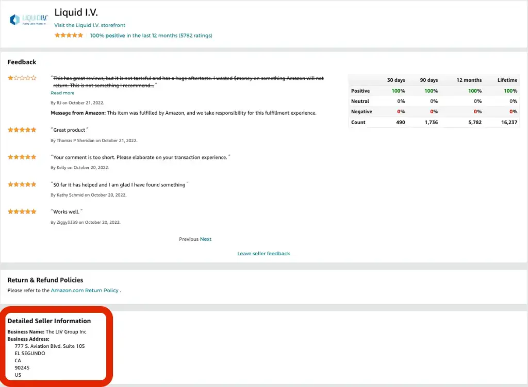The image size is (528, 387).
Task: Click the Count row label
Action: tap(358, 122)
